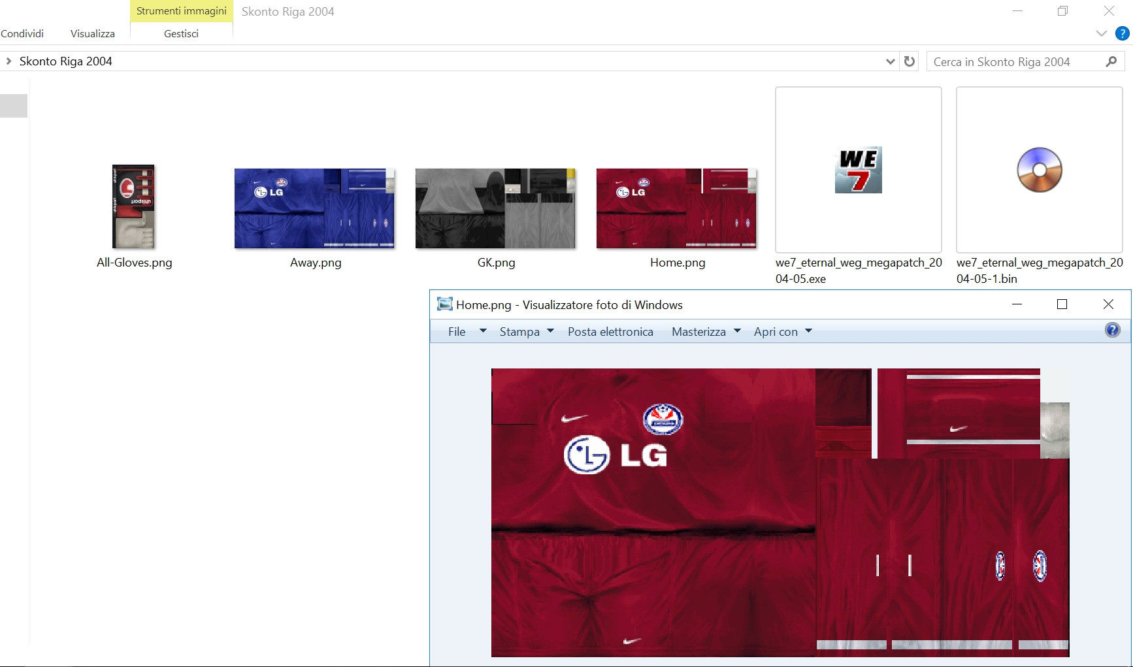The image size is (1133, 667).
Task: Open the Stampa dropdown menu
Action: [x=527, y=331]
